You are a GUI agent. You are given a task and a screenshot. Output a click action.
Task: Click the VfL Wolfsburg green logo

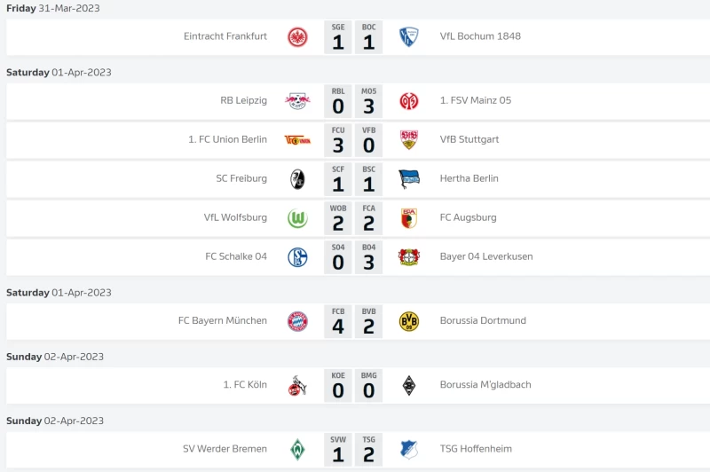297,218
